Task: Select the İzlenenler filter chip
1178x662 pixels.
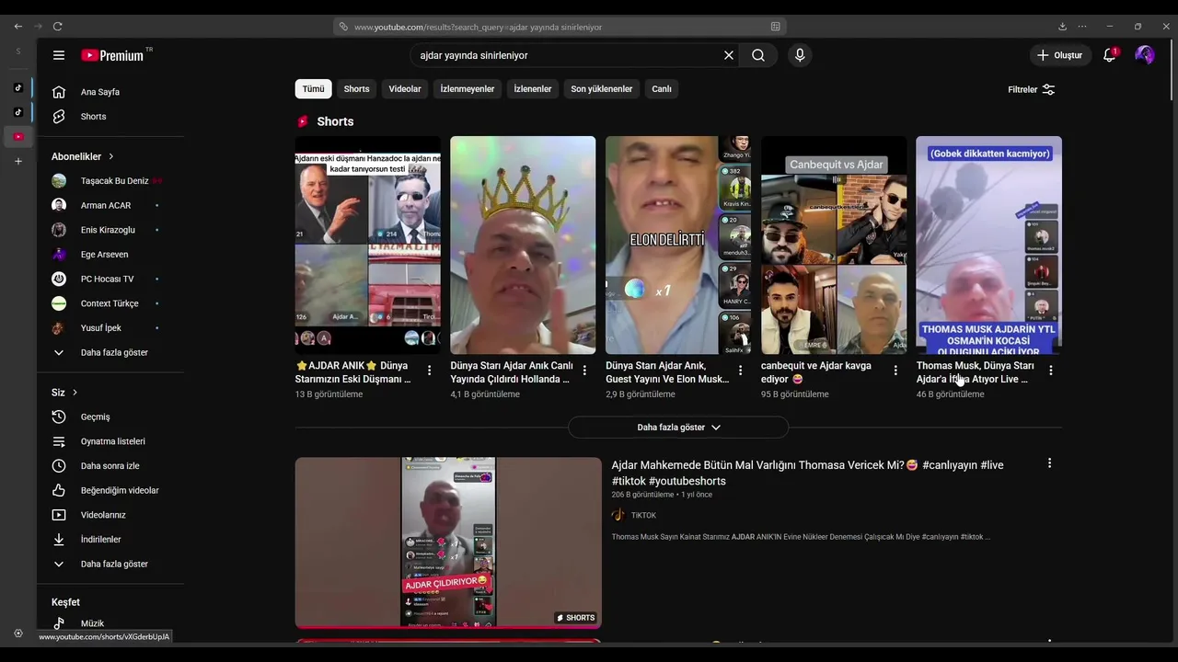Action: [533, 89]
